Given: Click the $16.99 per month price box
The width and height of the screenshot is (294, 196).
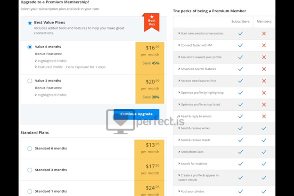Looking at the screenshot, I should tap(150, 58).
